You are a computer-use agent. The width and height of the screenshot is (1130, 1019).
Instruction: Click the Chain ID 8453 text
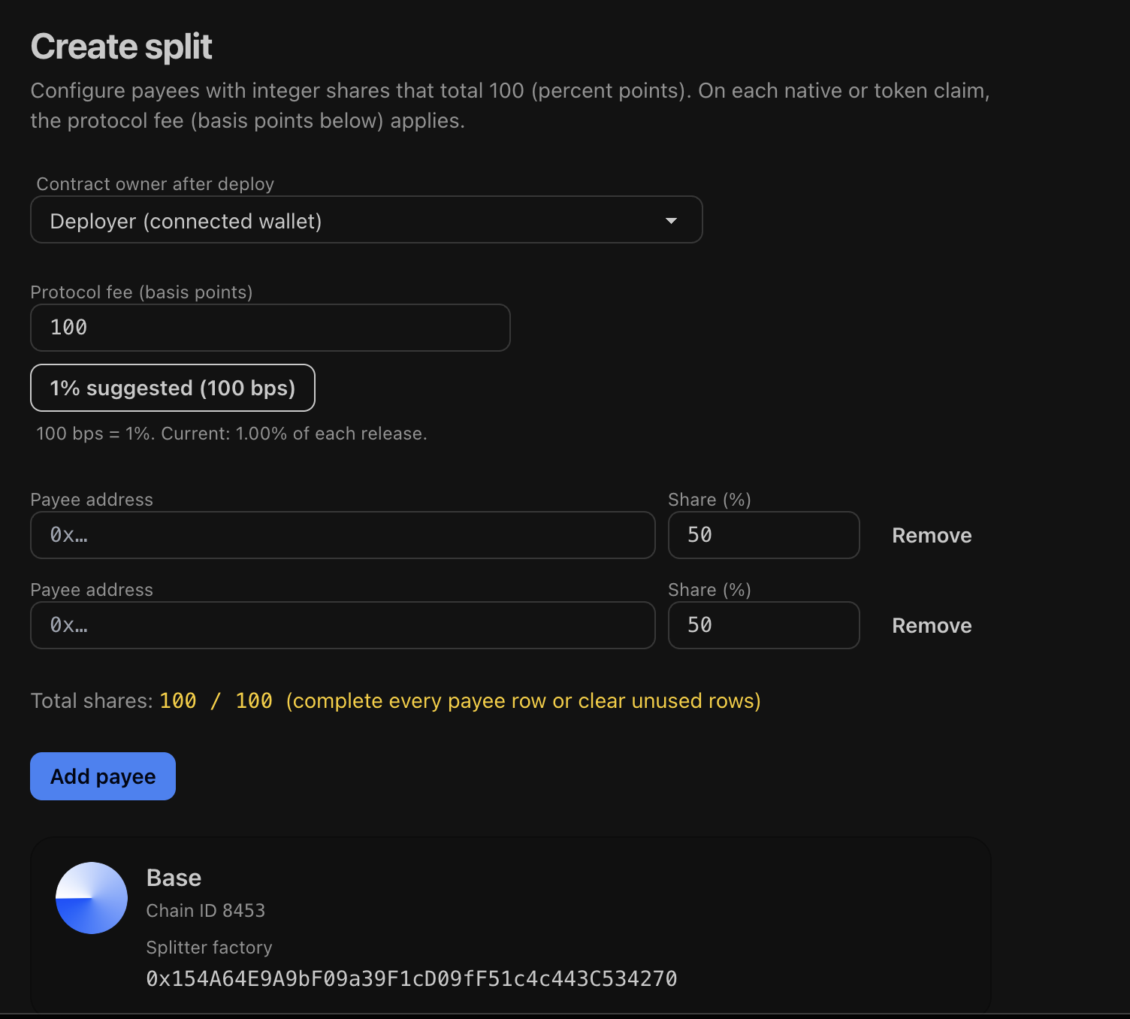click(206, 911)
